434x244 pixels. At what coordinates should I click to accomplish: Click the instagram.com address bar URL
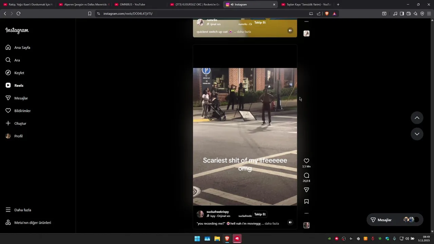tap(128, 14)
